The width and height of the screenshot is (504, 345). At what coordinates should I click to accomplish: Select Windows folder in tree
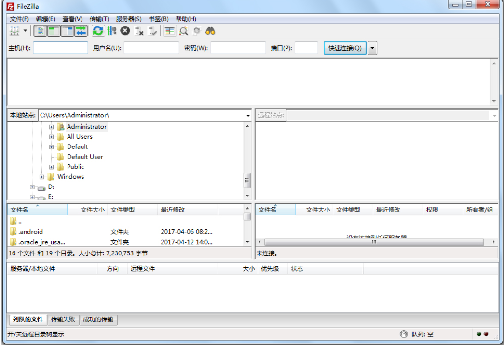click(70, 176)
